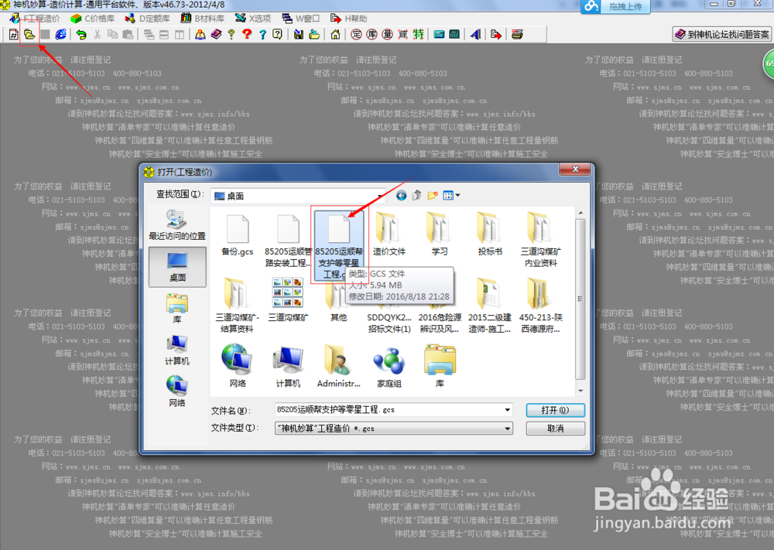This screenshot has height=550, width=774.
Task: Click the 拖拽上传 upload button
Action: [615, 6]
